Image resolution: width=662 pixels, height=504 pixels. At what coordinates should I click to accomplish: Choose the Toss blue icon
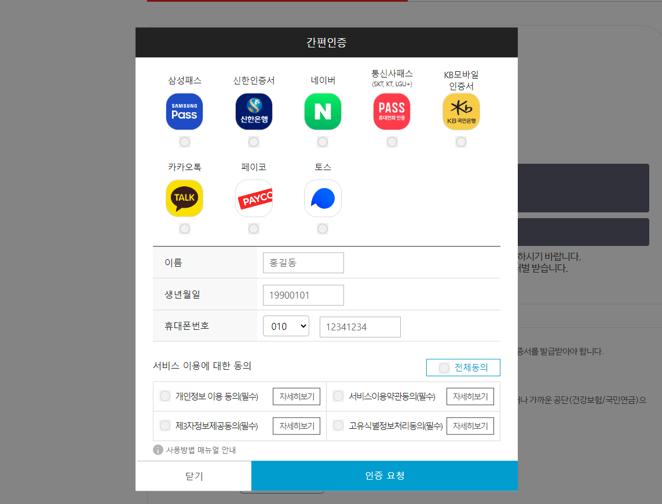[323, 198]
